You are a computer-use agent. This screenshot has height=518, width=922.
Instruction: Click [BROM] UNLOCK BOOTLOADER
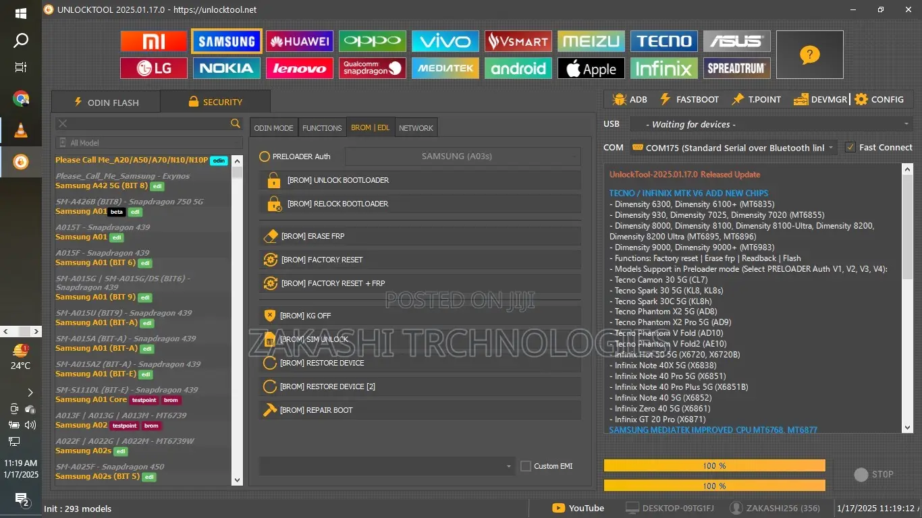[x=420, y=180]
